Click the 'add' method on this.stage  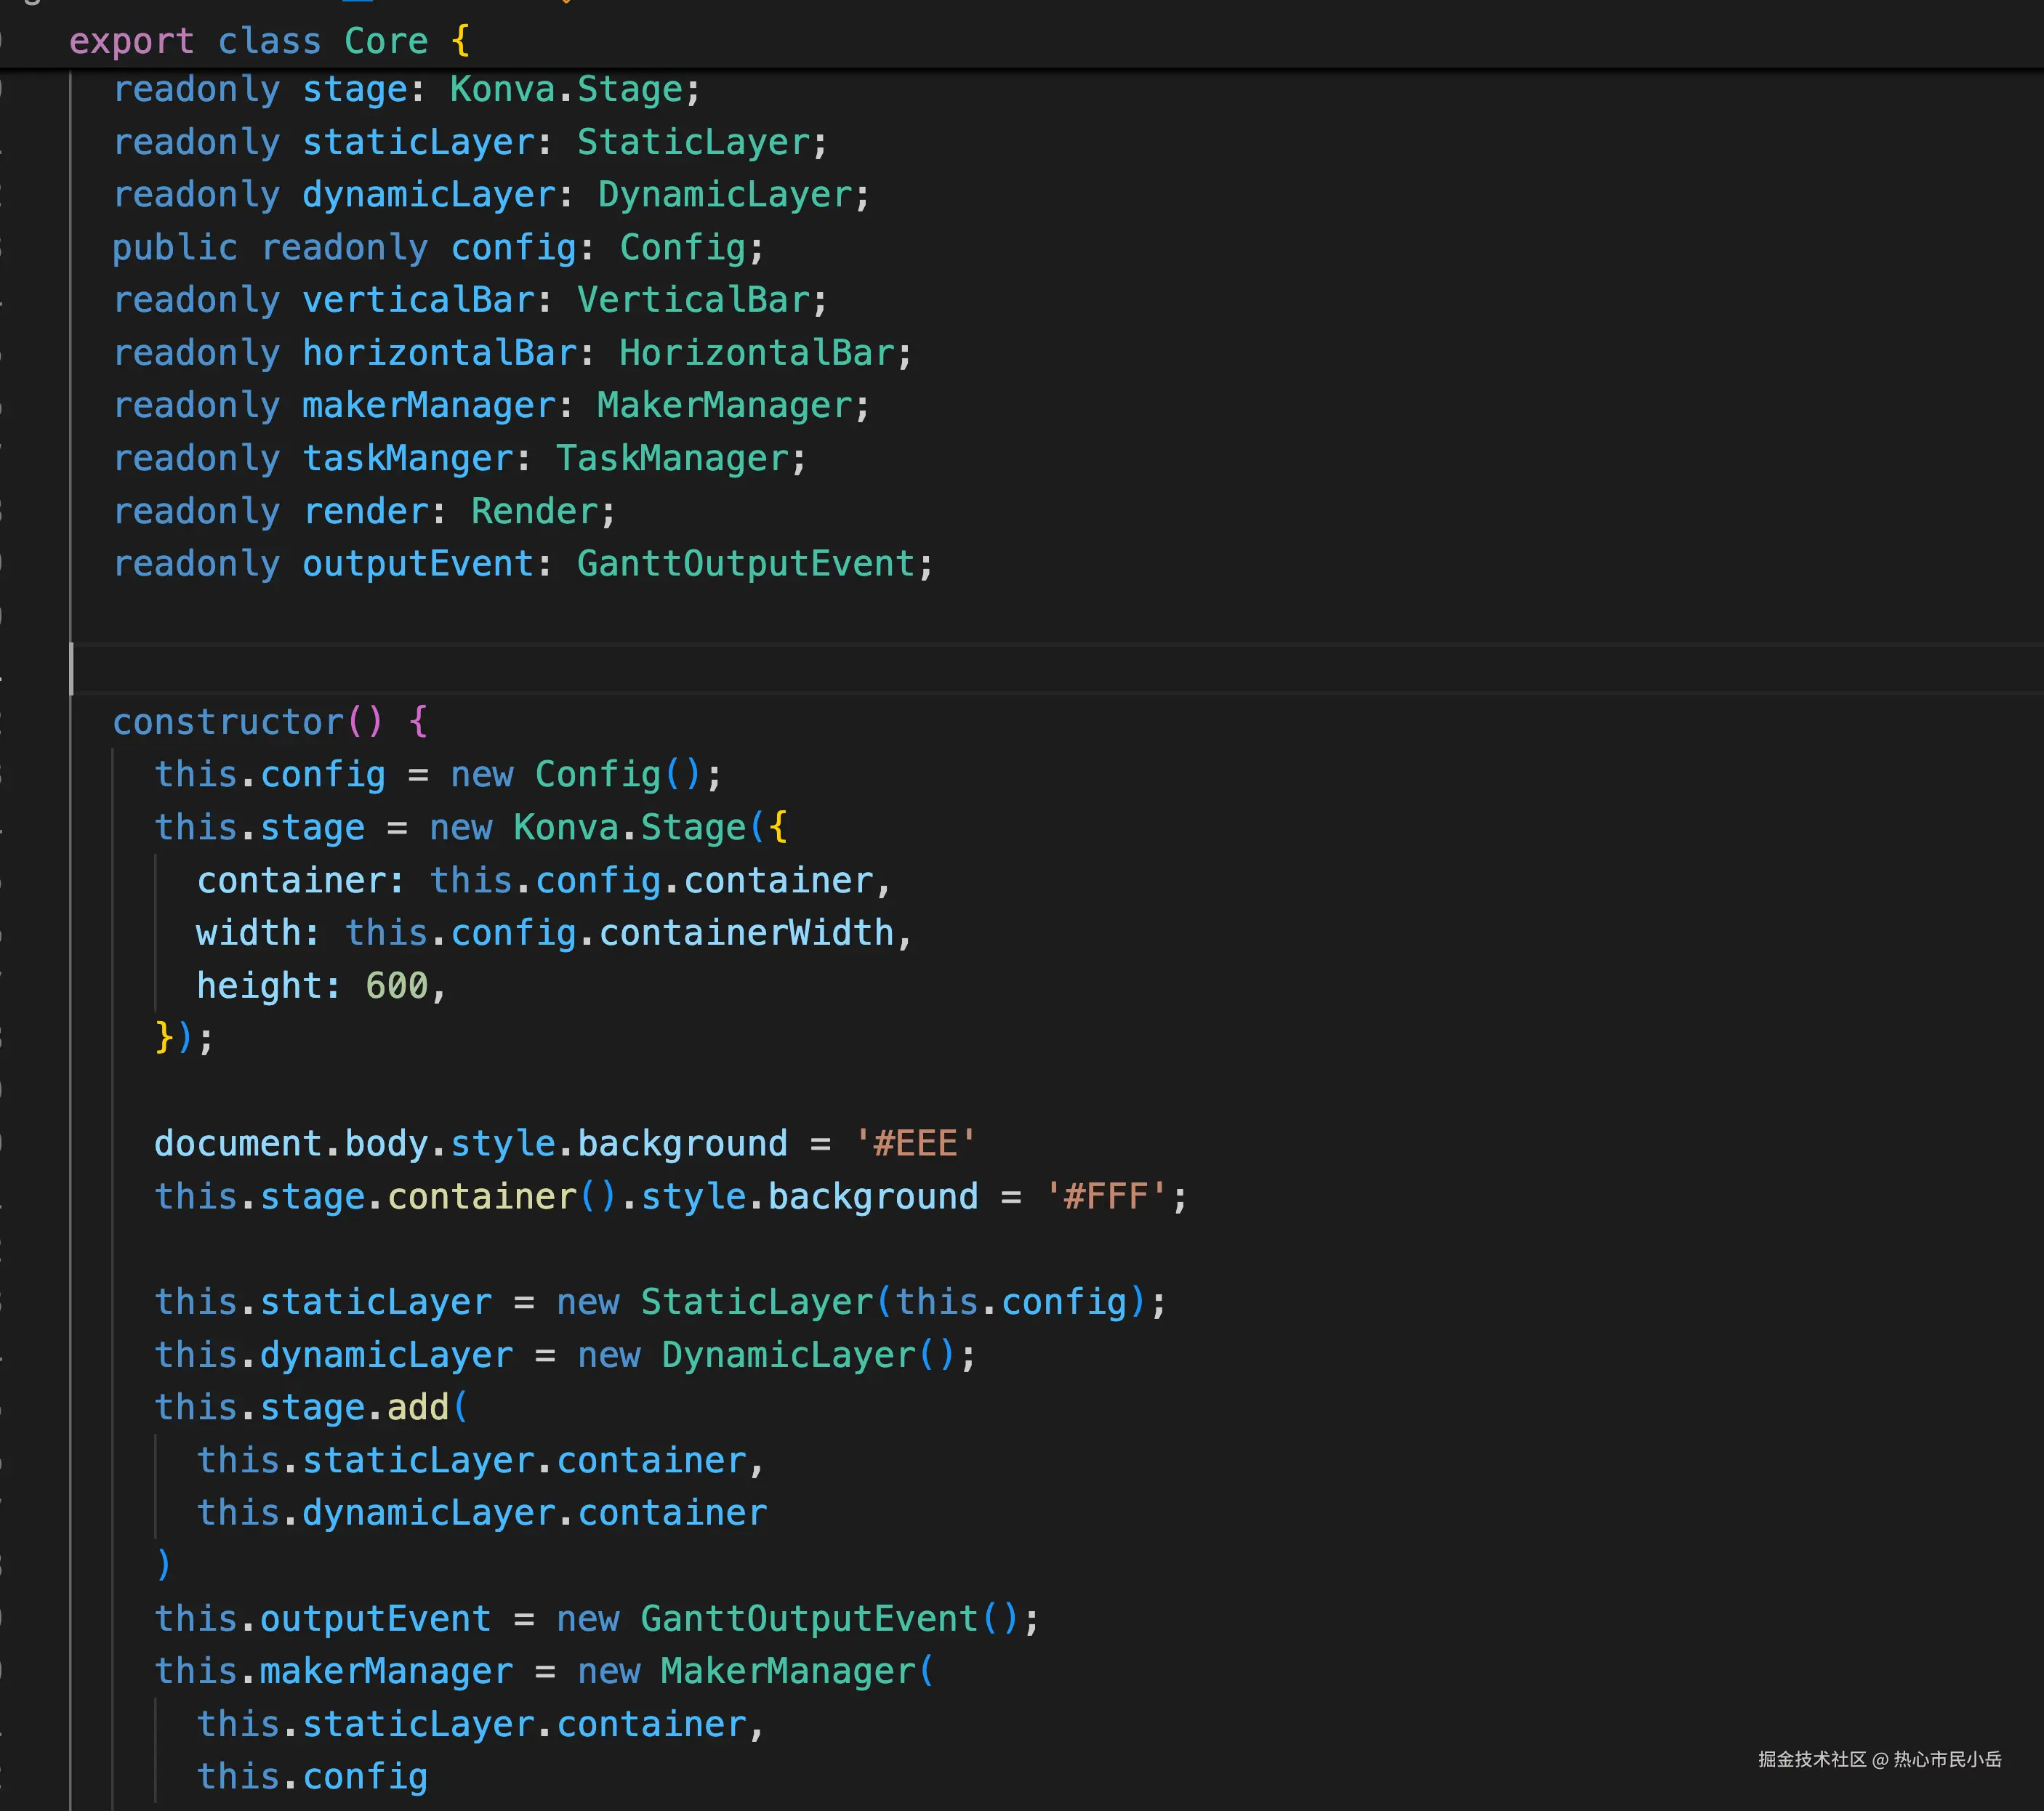coord(418,1408)
